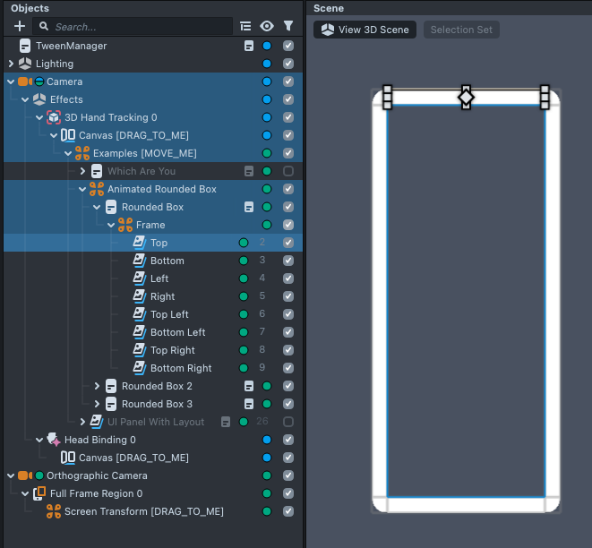Image resolution: width=592 pixels, height=548 pixels.
Task: Enable the UI Panel With Layout checkbox
Action: point(288,422)
